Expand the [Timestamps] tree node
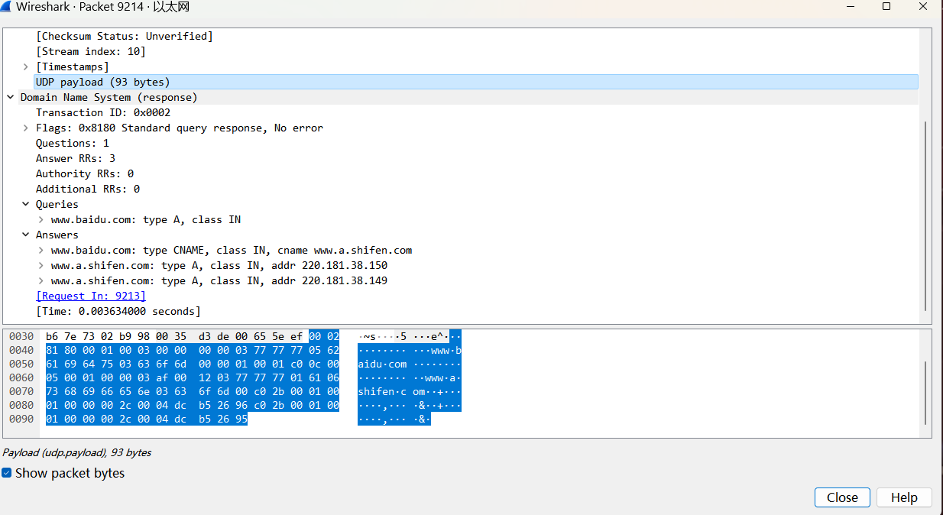This screenshot has height=515, width=943. (26, 66)
